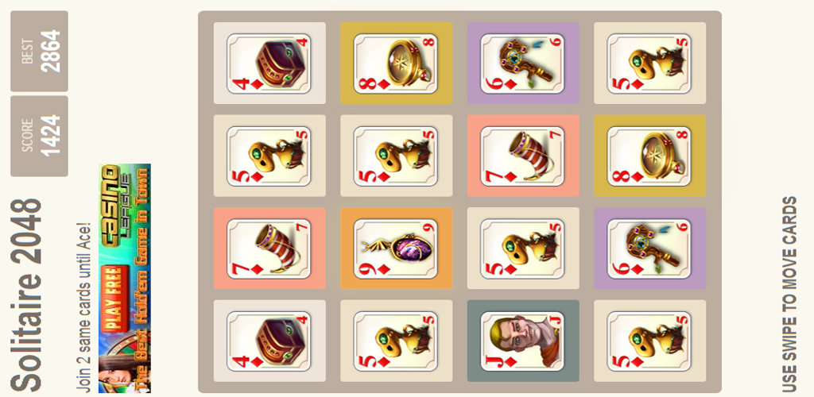Image resolution: width=814 pixels, height=397 pixels.
Task: Click the 4 of diamonds chest in the top row
Action: pos(269,64)
